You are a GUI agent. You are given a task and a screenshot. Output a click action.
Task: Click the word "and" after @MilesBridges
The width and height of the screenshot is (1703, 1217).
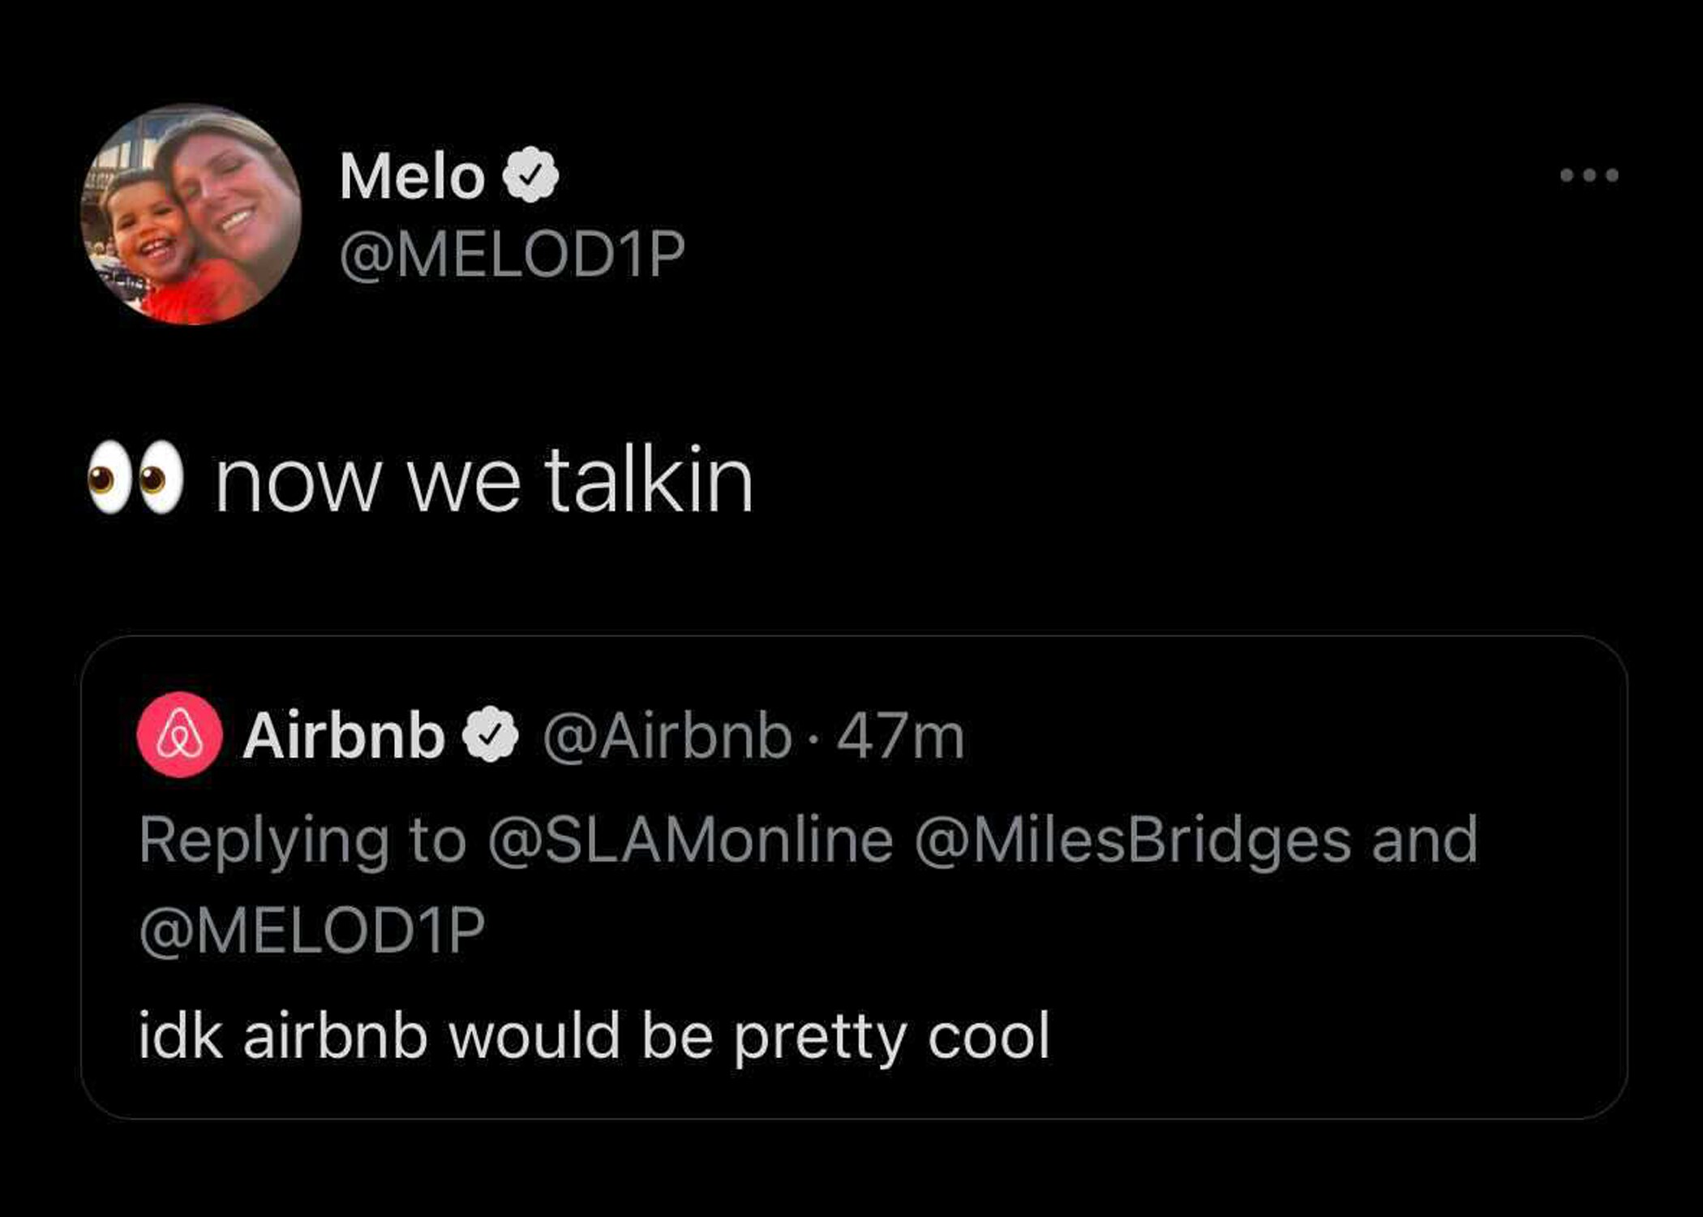1424,840
